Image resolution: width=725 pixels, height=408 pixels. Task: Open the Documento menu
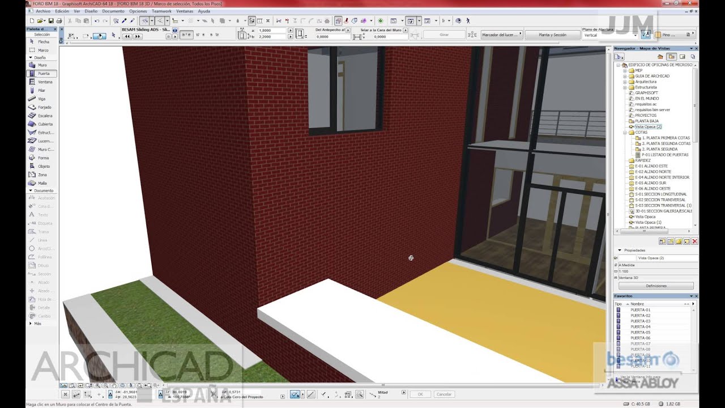click(x=113, y=11)
